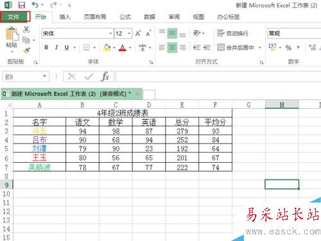Screen dimensions: 321x241
Task: Toggle Underline formatting
Action: [x=67, y=47]
